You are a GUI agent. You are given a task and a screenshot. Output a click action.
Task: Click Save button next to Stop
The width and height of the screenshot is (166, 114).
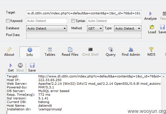point(32,68)
